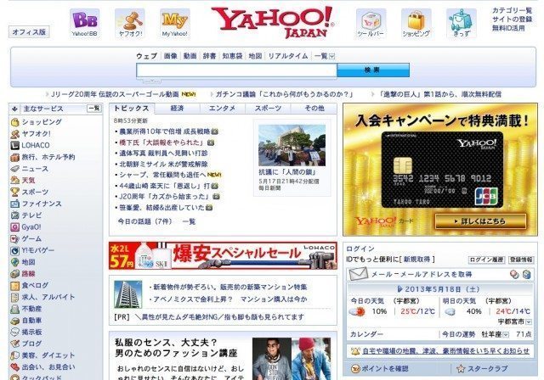The image size is (544, 380).
Task: Switch to the 経済 news tab
Action: (x=177, y=109)
